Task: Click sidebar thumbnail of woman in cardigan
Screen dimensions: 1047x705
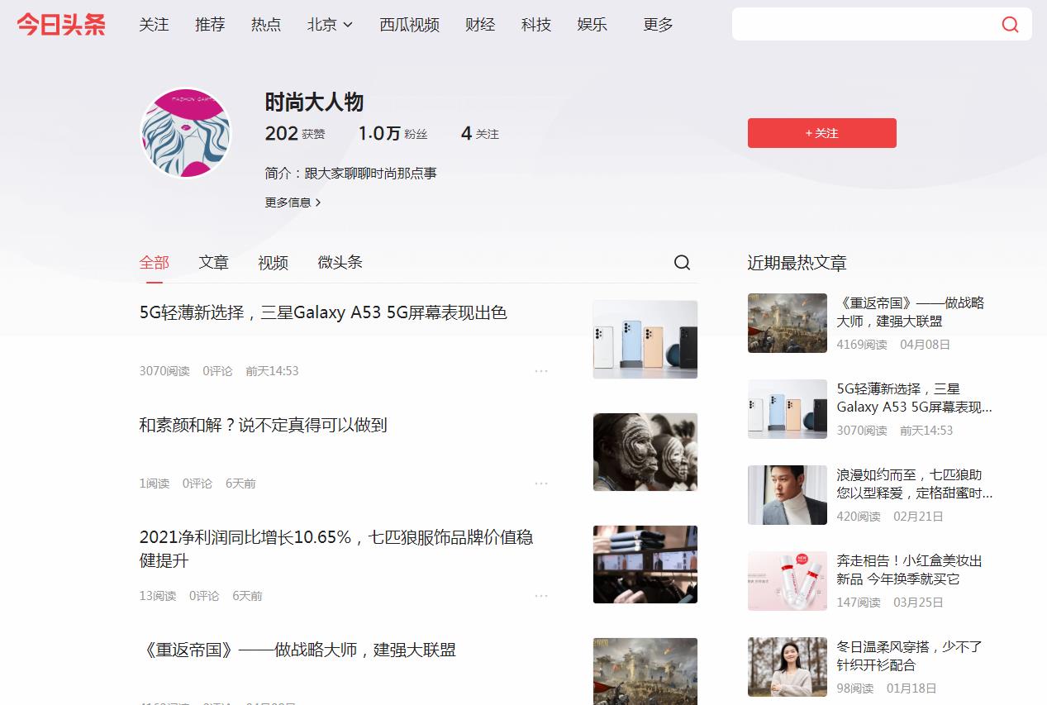Action: (x=787, y=667)
